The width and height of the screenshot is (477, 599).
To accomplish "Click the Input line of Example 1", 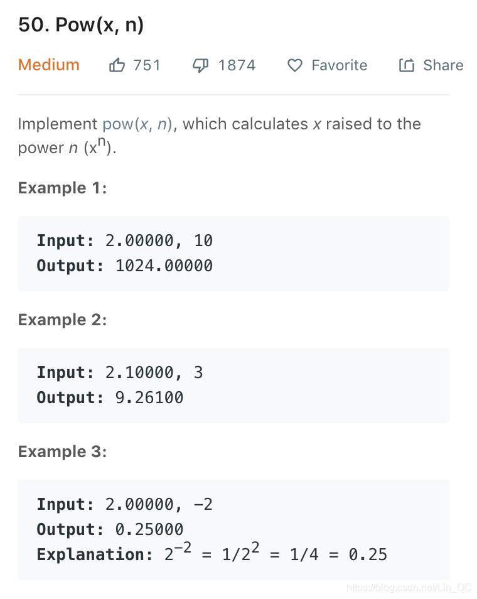I will pos(125,240).
